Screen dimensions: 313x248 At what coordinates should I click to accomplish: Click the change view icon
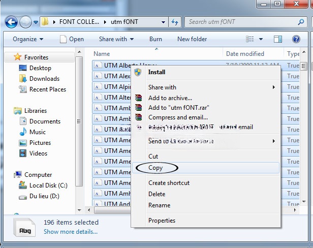249,39
